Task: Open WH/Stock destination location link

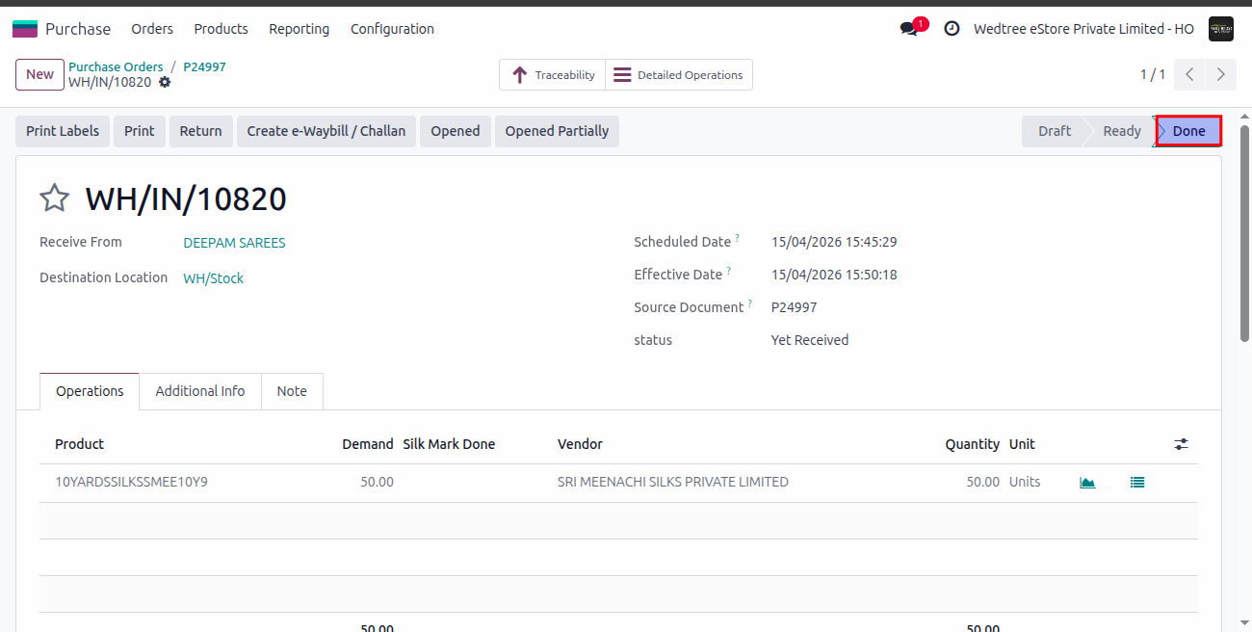Action: [x=213, y=278]
